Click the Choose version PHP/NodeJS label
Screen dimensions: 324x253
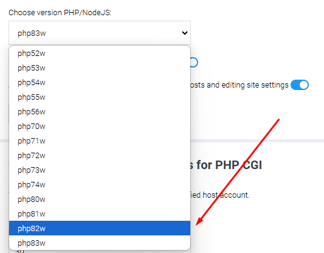click(x=60, y=13)
